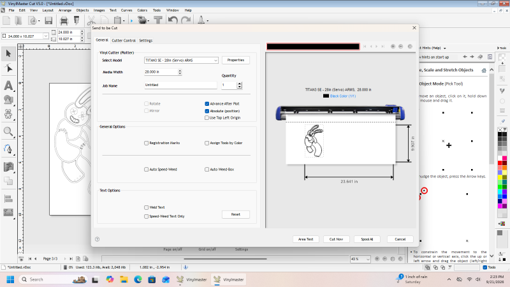Enable Registration Marks checkbox
The width and height of the screenshot is (510, 287).
pyautogui.click(x=147, y=143)
